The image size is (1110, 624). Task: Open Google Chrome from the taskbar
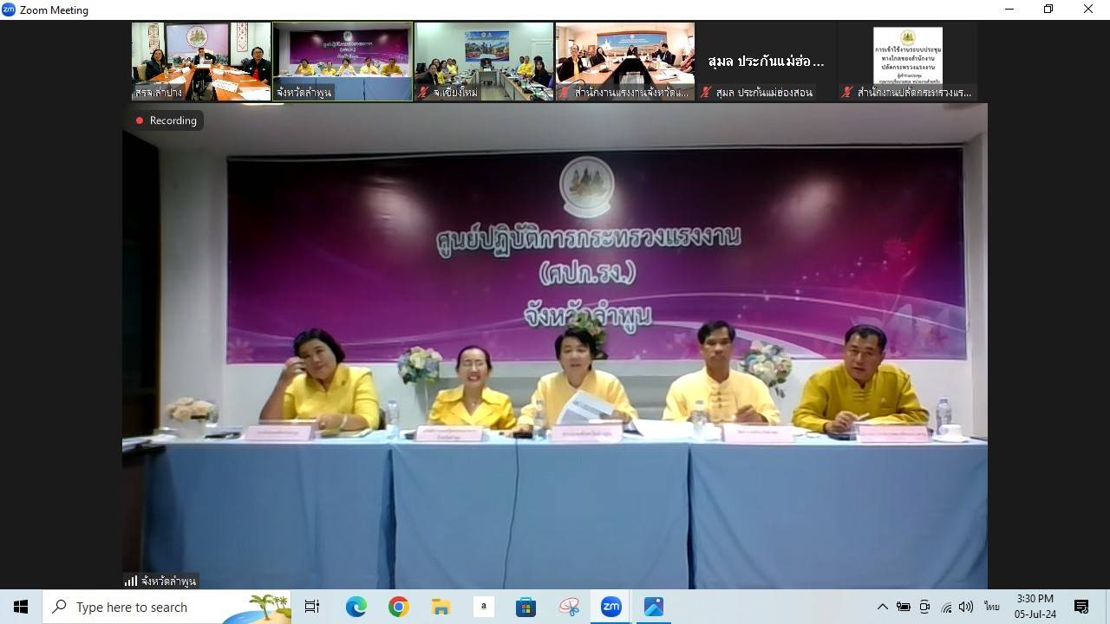coord(399,607)
